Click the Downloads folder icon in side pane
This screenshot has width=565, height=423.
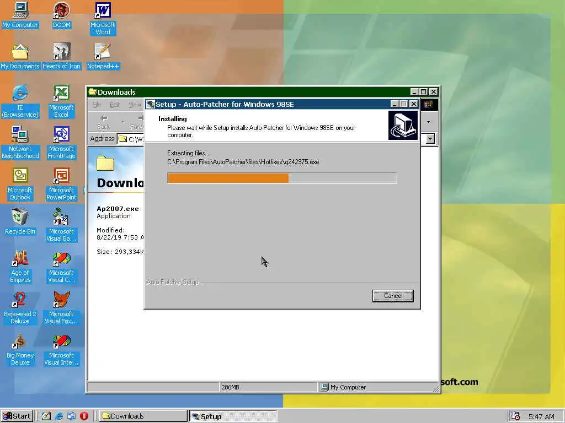pyautogui.click(x=105, y=164)
